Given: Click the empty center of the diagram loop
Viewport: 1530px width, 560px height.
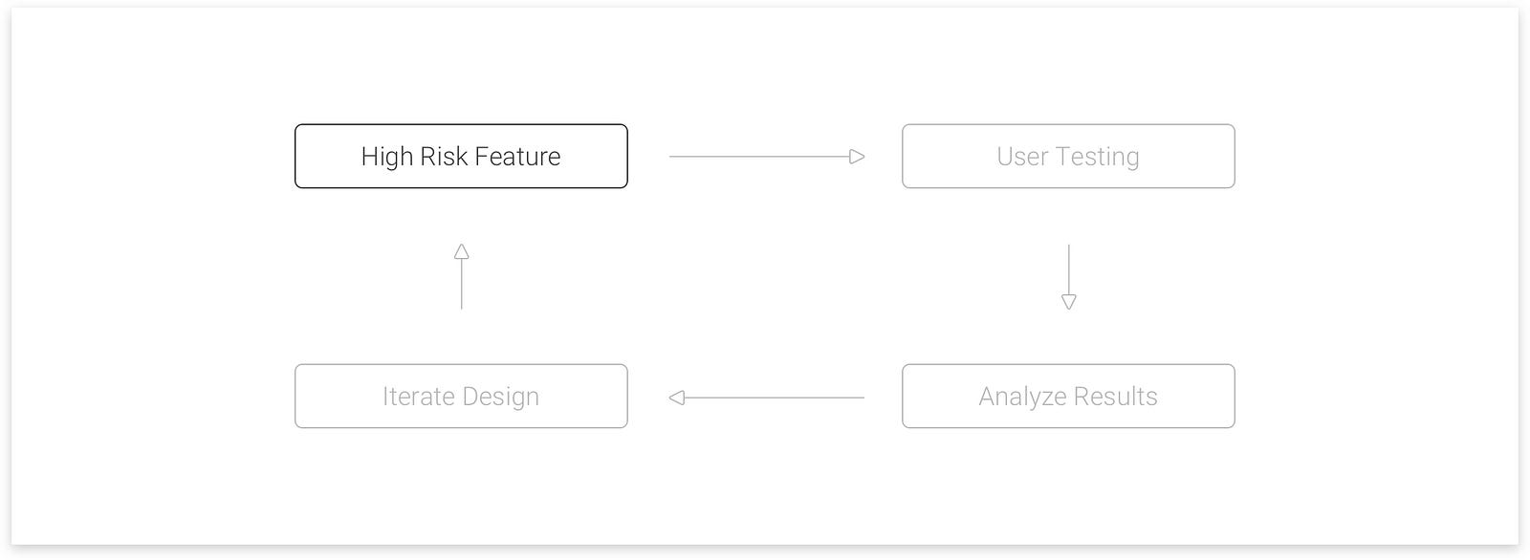Looking at the screenshot, I should pos(765,276).
